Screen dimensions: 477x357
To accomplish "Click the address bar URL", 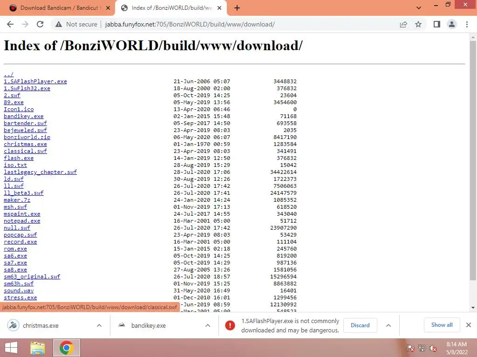I will pyautogui.click(x=190, y=24).
